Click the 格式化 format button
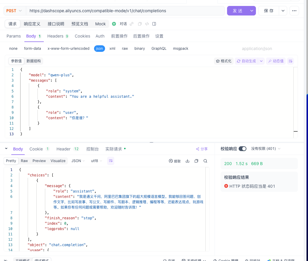The height and width of the screenshot is (261, 308). [x=223, y=61]
